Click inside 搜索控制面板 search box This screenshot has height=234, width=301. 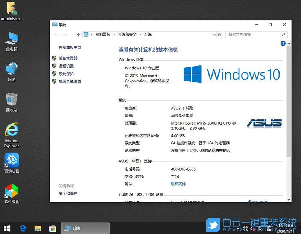256,34
